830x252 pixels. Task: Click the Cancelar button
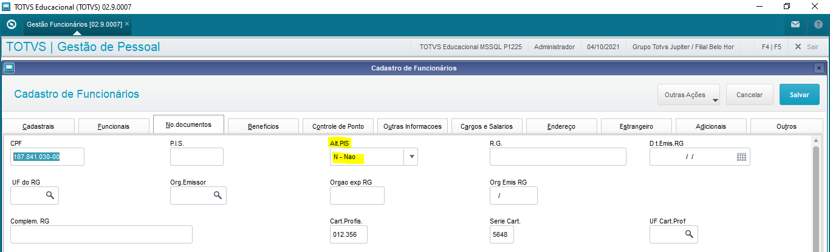[749, 95]
